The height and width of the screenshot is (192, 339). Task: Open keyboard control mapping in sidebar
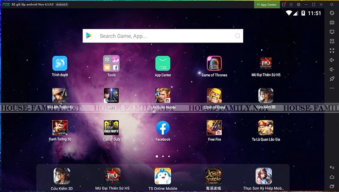(332, 23)
